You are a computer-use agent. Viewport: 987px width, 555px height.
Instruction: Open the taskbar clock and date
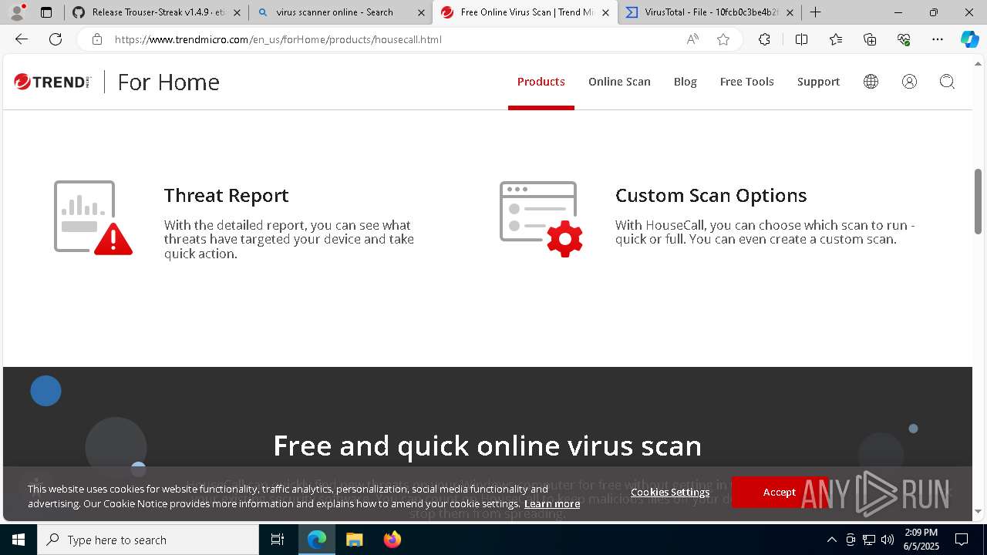[921, 540]
